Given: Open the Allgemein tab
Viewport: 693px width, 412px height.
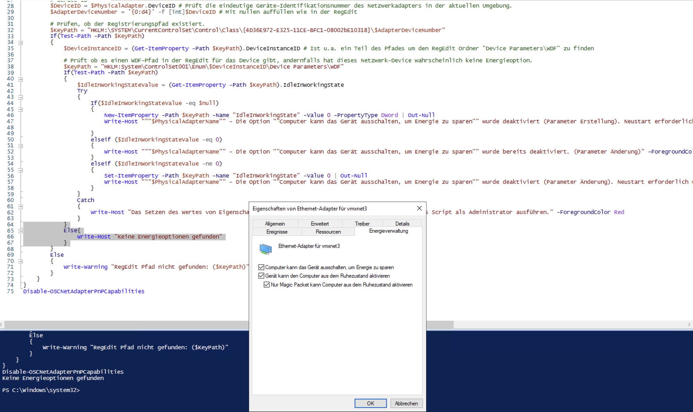Looking at the screenshot, I should 275,224.
